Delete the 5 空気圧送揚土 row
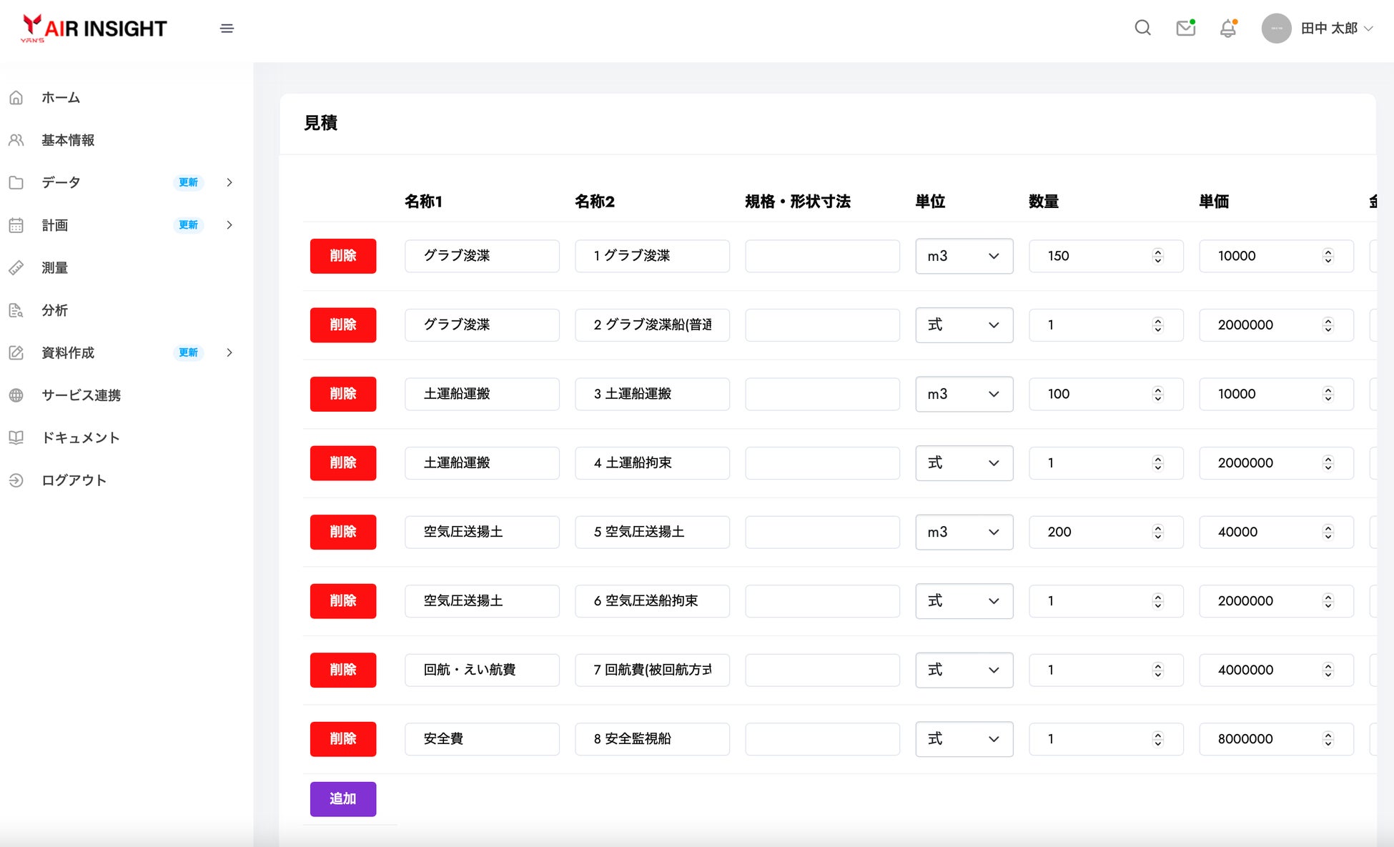This screenshot has width=1394, height=847. 343,532
